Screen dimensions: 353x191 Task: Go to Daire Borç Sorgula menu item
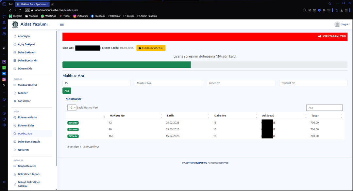(29, 142)
